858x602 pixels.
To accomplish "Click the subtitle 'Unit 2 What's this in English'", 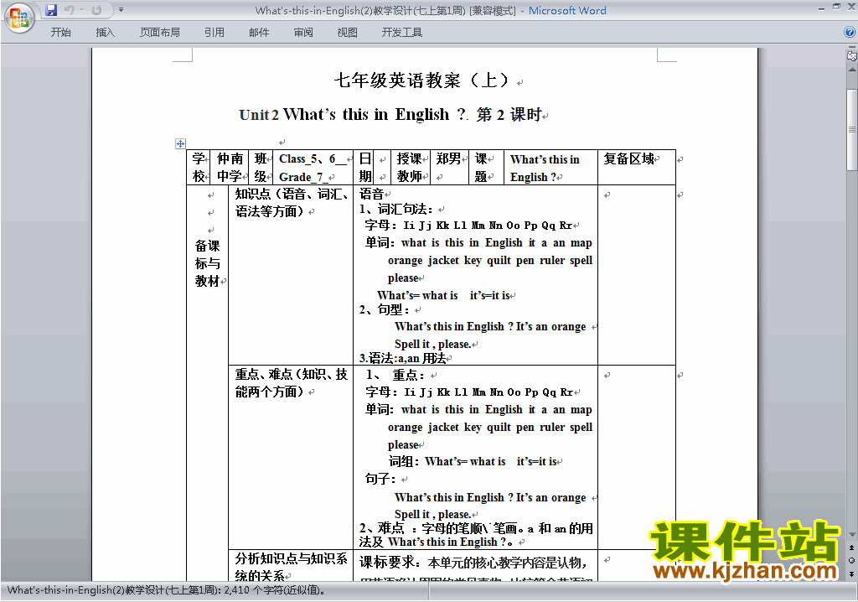I will pos(354,115).
